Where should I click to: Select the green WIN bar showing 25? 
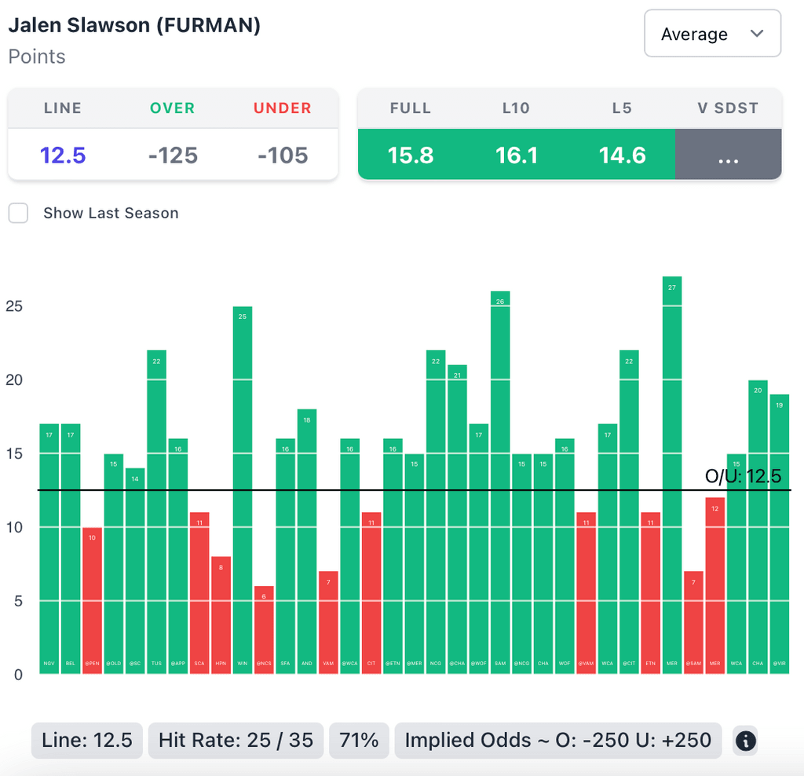click(243, 487)
